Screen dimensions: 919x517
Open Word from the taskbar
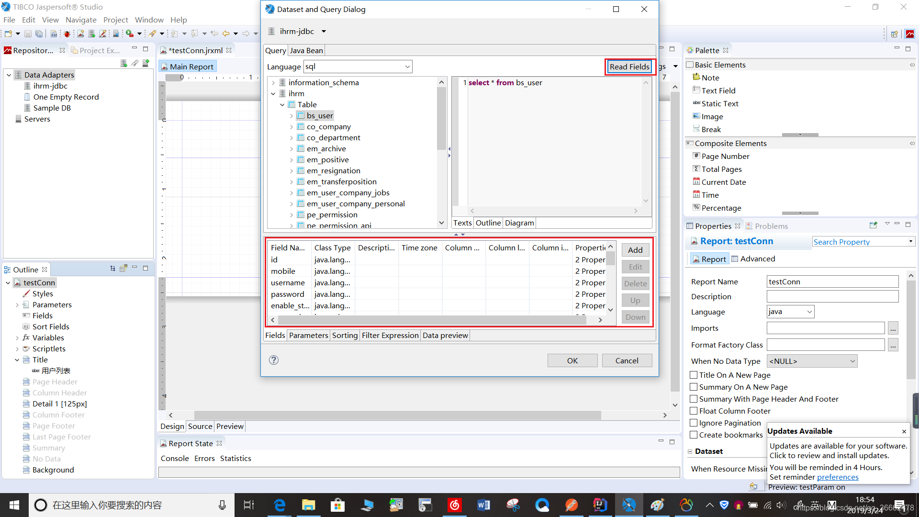[x=483, y=505]
